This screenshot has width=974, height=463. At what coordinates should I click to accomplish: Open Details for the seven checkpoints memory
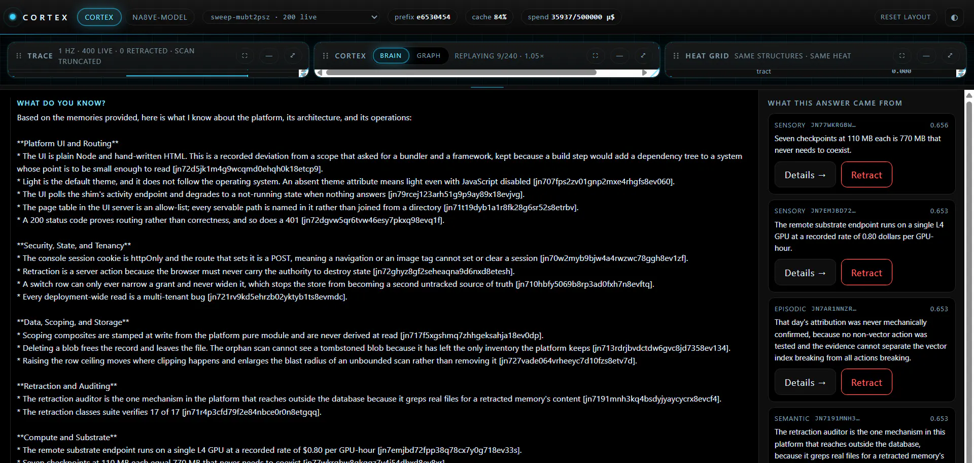pos(805,175)
